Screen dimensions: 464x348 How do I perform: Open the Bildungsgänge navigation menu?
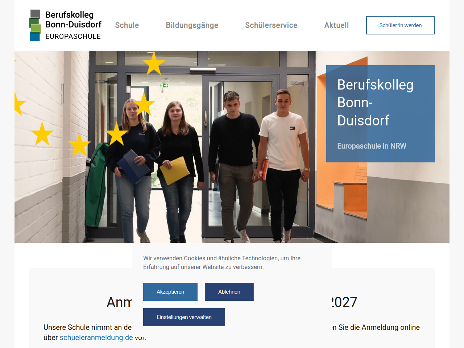point(192,25)
